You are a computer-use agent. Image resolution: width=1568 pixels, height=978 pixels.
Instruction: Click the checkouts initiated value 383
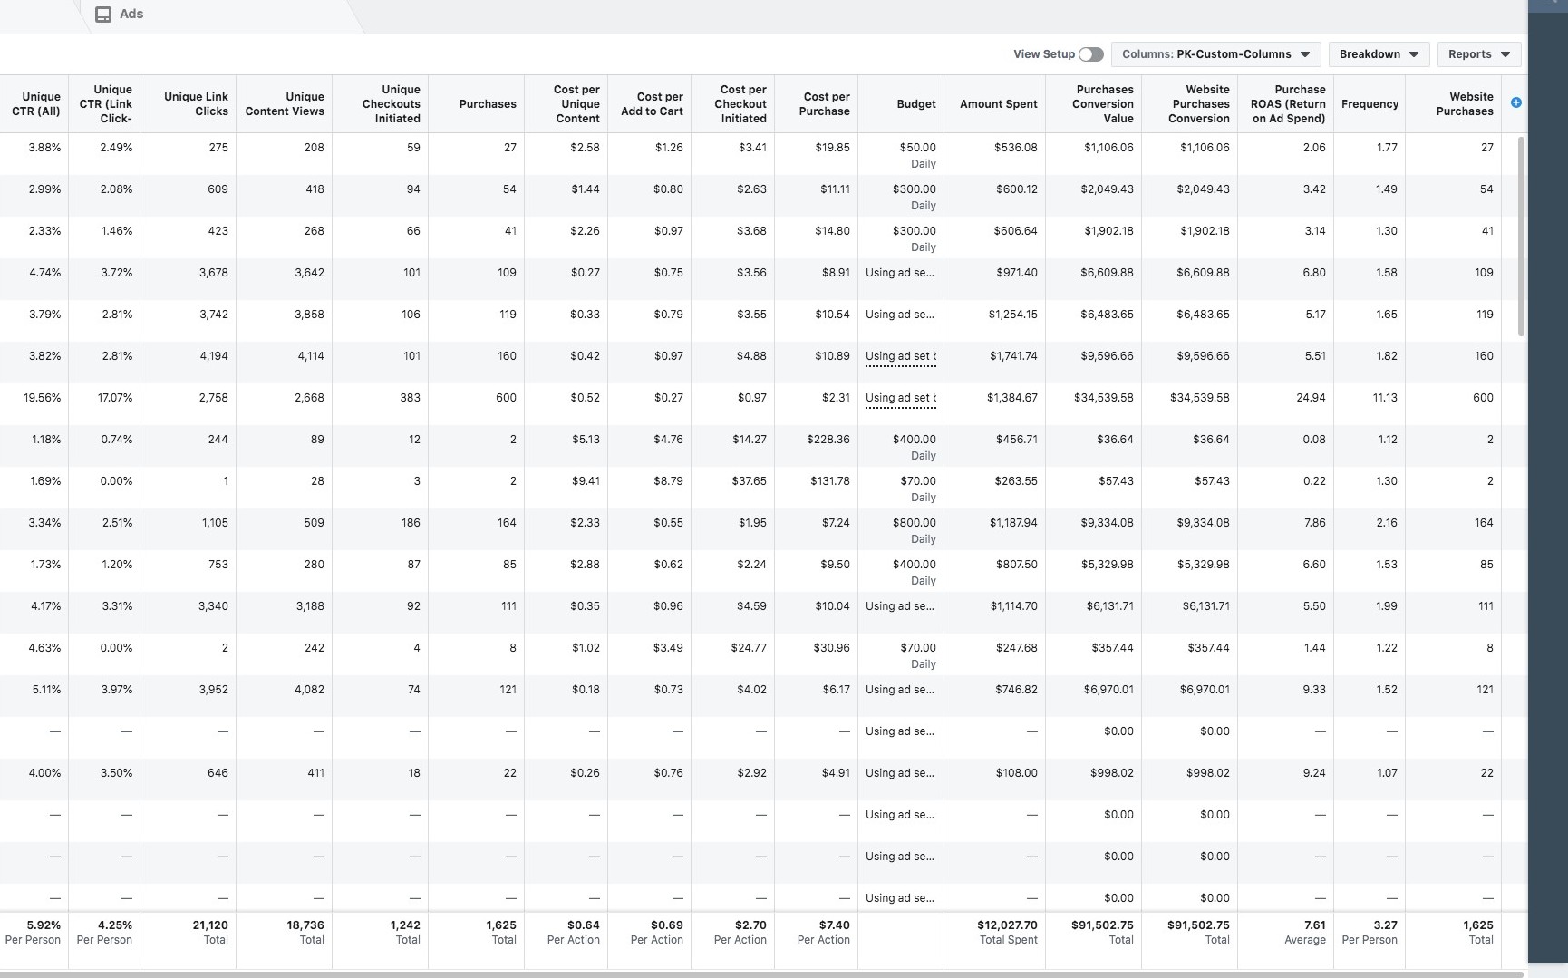pos(410,398)
